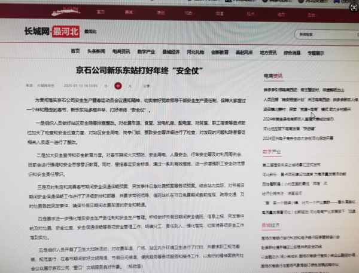359x273 pixels.
Task: Open the 基层风采 category
Action: [x=244, y=53]
